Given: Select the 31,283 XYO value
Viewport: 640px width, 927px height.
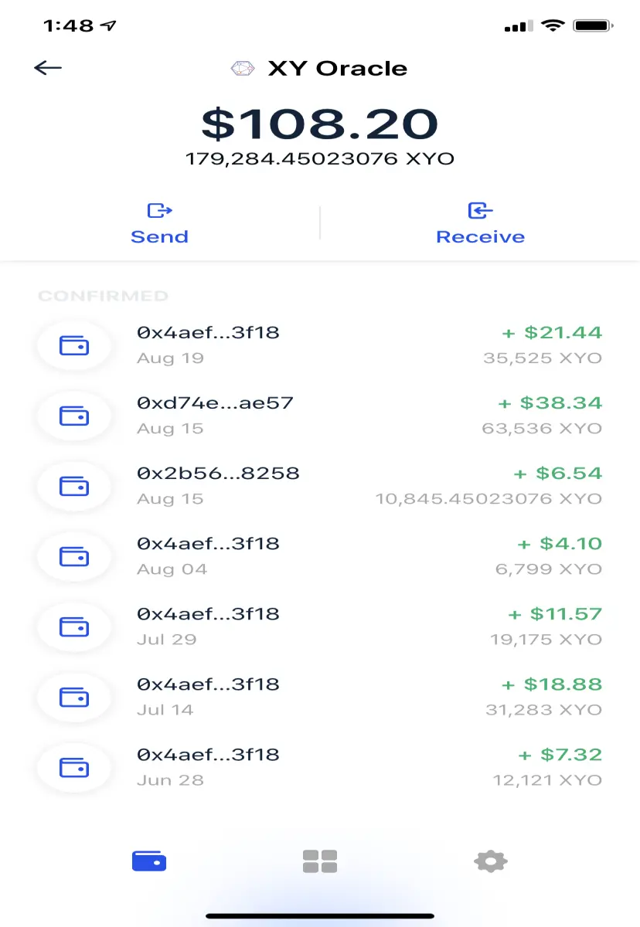Looking at the screenshot, I should pyautogui.click(x=543, y=710).
